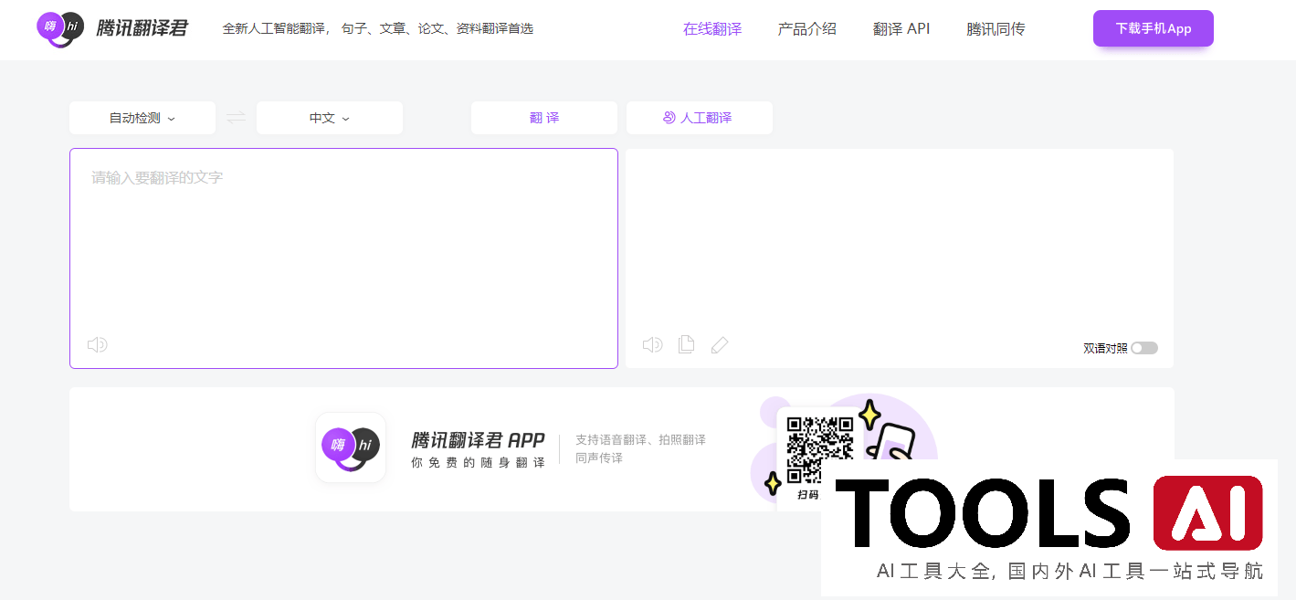Play translated text audio with speaker icon
The image size is (1296, 600).
pyautogui.click(x=652, y=344)
